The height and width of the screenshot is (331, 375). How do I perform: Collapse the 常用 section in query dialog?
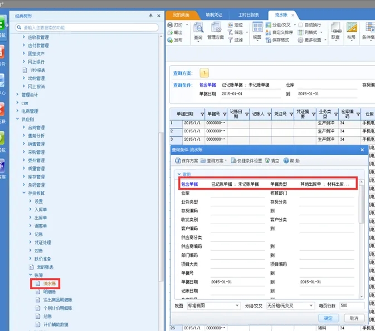tap(179, 174)
